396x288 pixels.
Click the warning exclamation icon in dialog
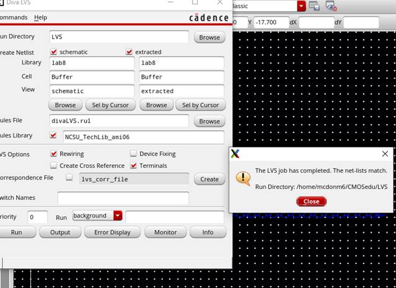[x=243, y=179]
